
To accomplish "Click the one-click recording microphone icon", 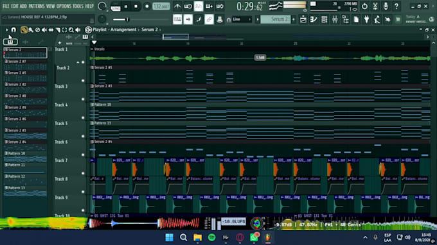I will click(386, 6).
